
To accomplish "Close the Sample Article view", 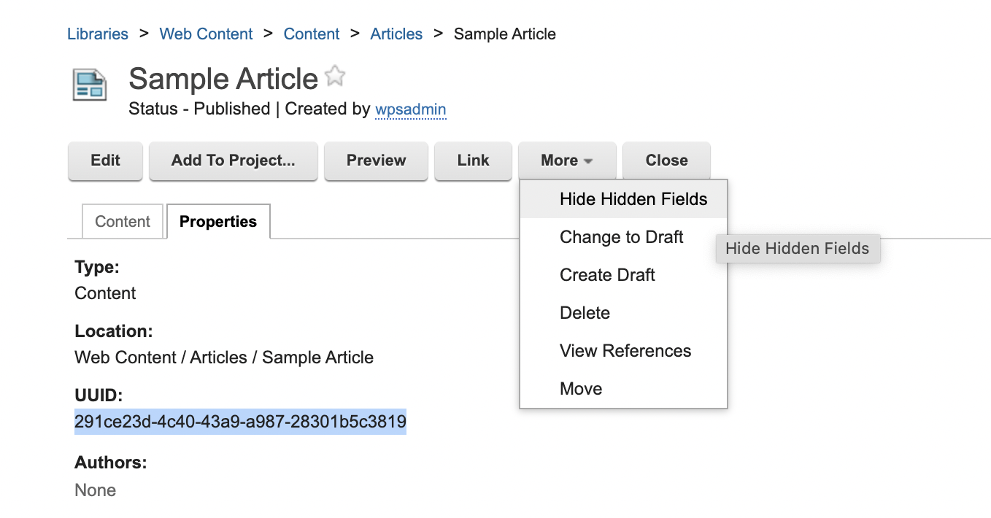I will coord(666,161).
